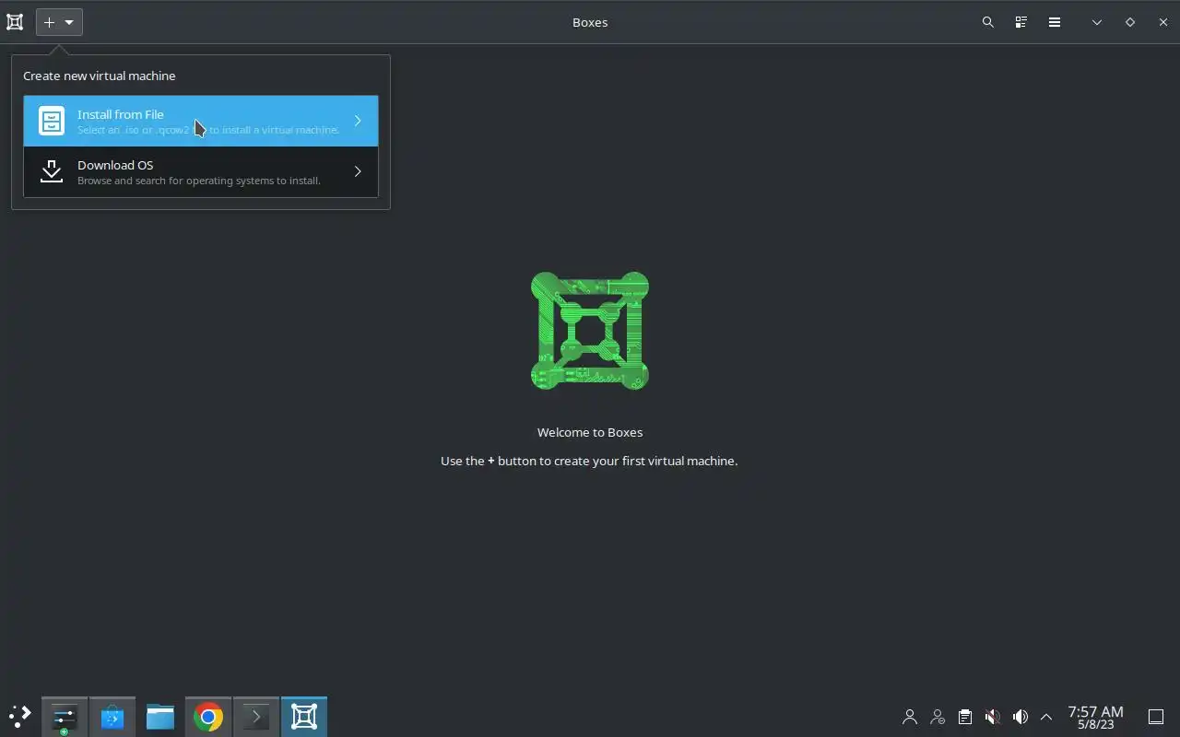Open Konsole terminal from taskbar
This screenshot has height=737, width=1180.
[x=256, y=717]
